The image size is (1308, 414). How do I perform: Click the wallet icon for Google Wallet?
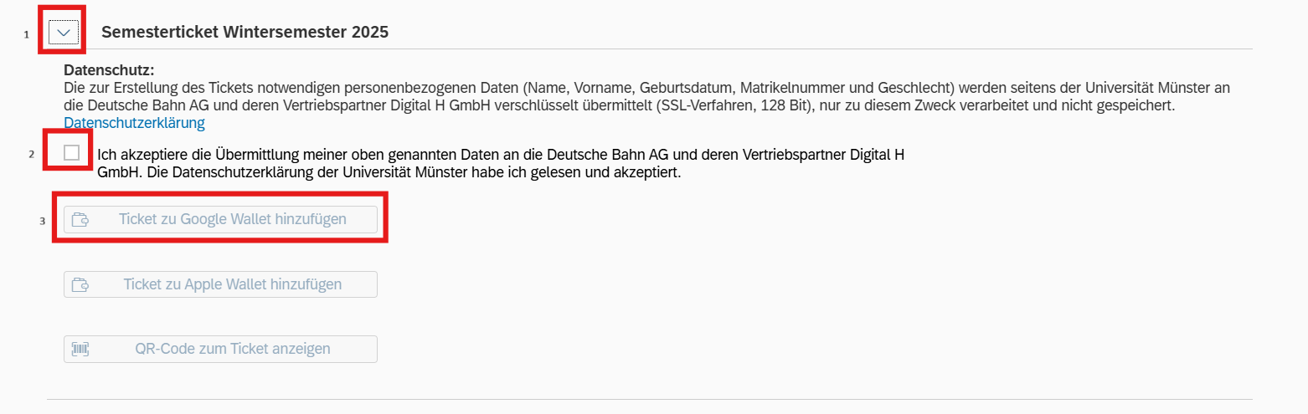(80, 220)
